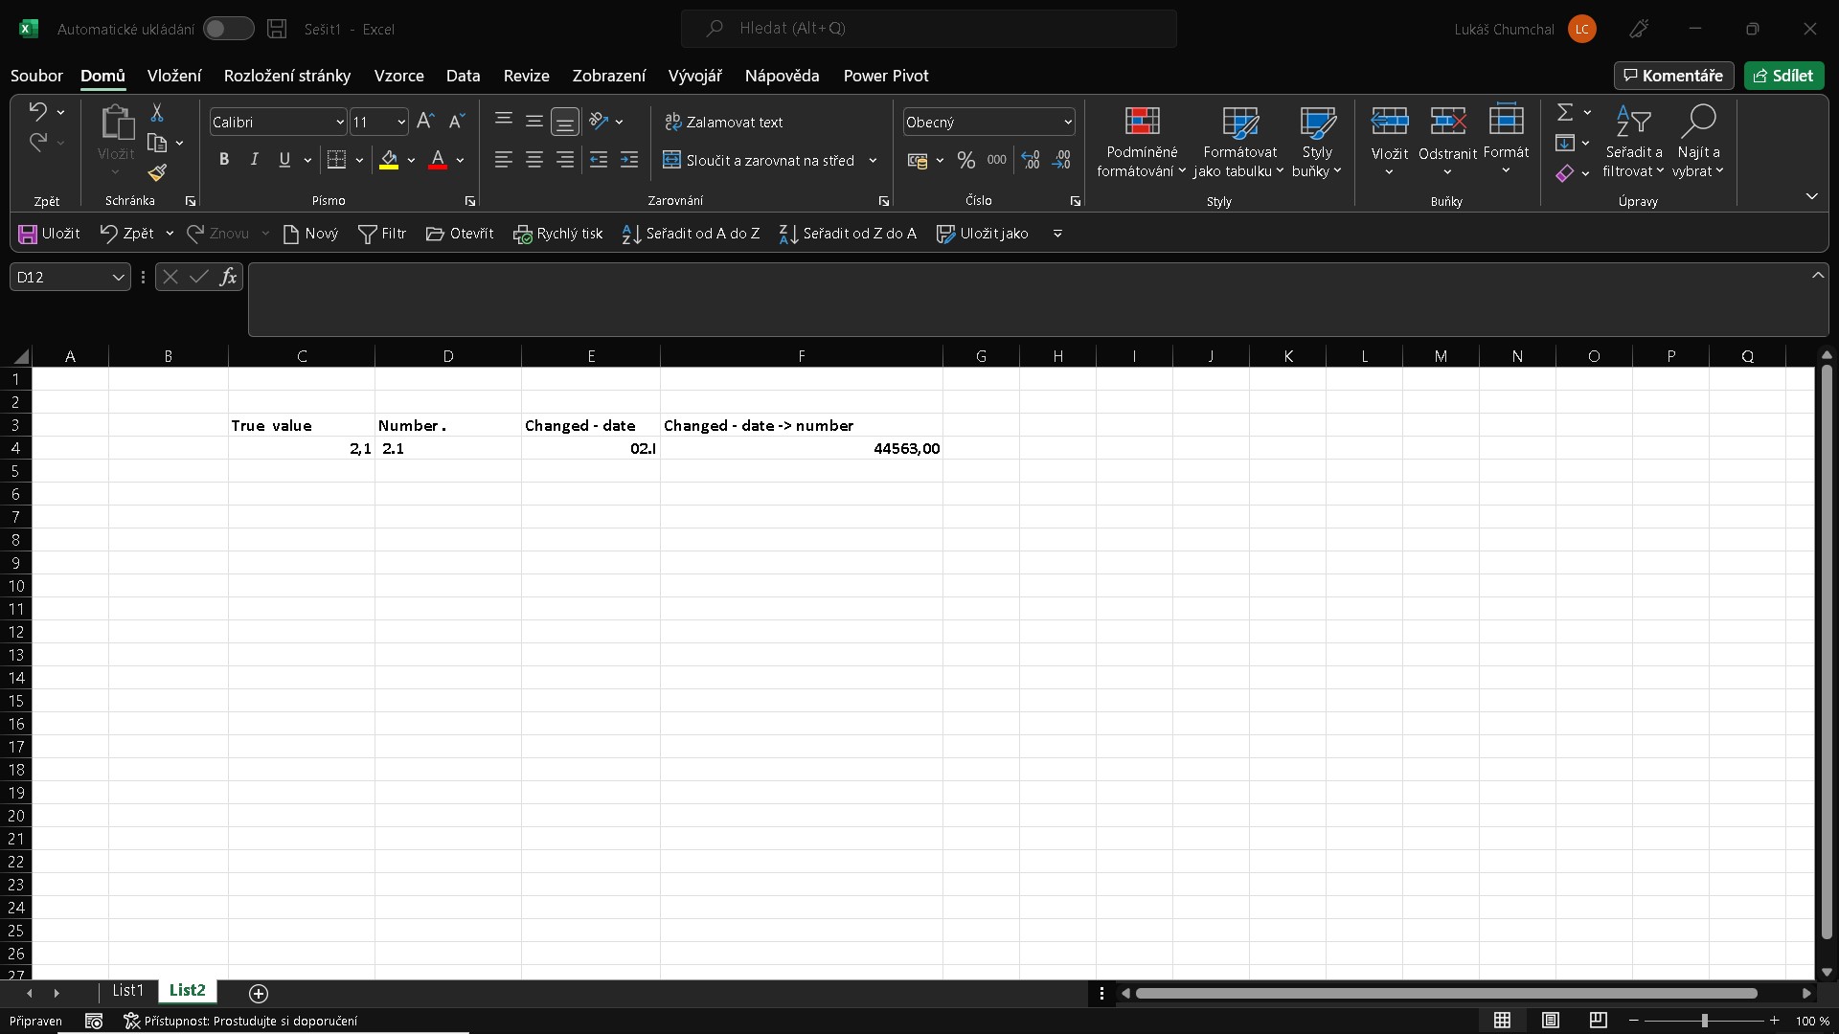
Task: Click Merge and Center (Sloučit a zarovnat)
Action: (759, 160)
